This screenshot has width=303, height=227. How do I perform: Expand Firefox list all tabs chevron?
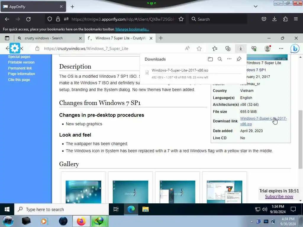[x=256, y=7]
